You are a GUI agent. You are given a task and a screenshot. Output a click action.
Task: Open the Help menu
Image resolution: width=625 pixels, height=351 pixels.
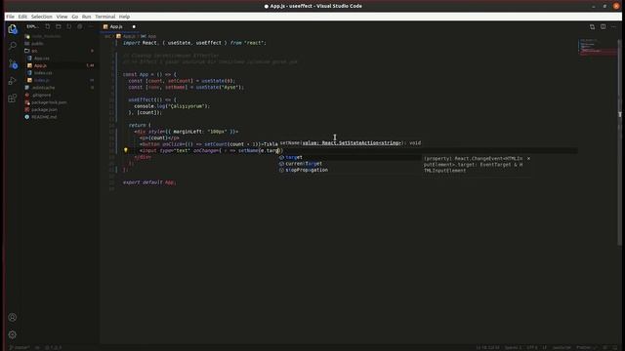coord(124,17)
